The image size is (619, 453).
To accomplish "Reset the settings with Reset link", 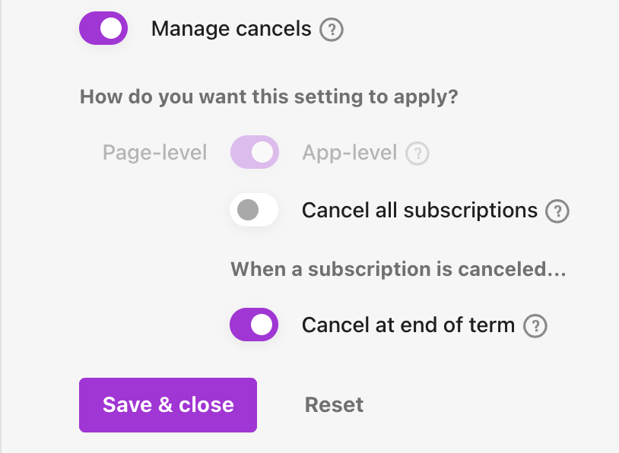I will click(334, 404).
